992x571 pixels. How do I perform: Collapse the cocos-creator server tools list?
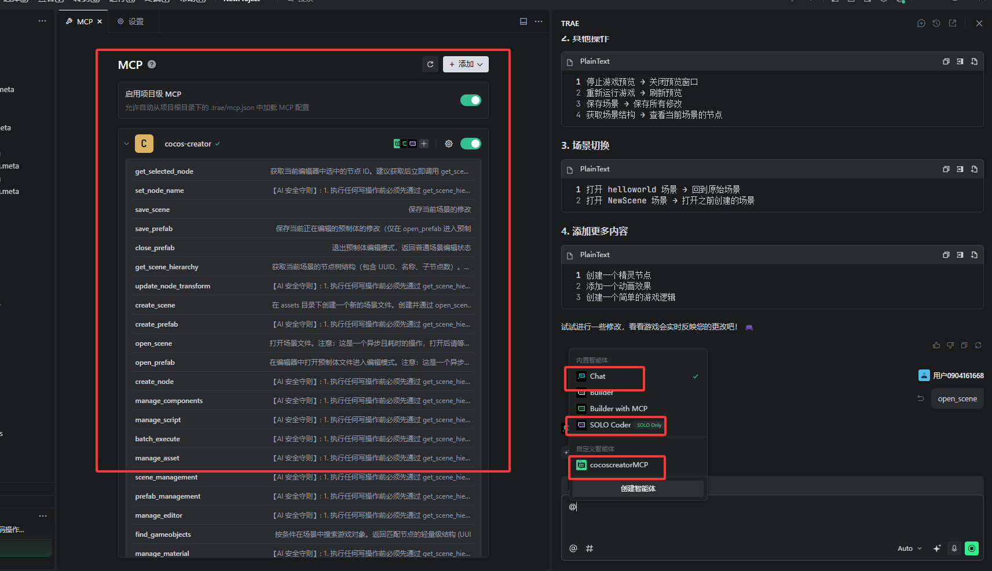click(x=126, y=144)
